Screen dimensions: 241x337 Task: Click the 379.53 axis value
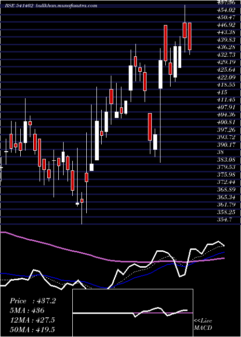227,167
